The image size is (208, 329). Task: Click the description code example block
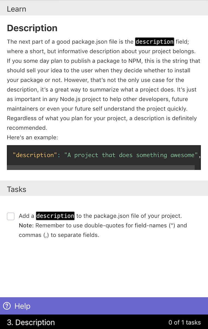pyautogui.click(x=104, y=157)
